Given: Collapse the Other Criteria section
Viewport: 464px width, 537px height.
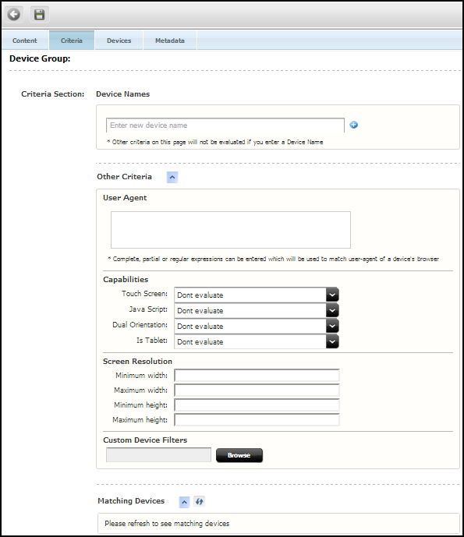Looking at the screenshot, I should coord(172,177).
